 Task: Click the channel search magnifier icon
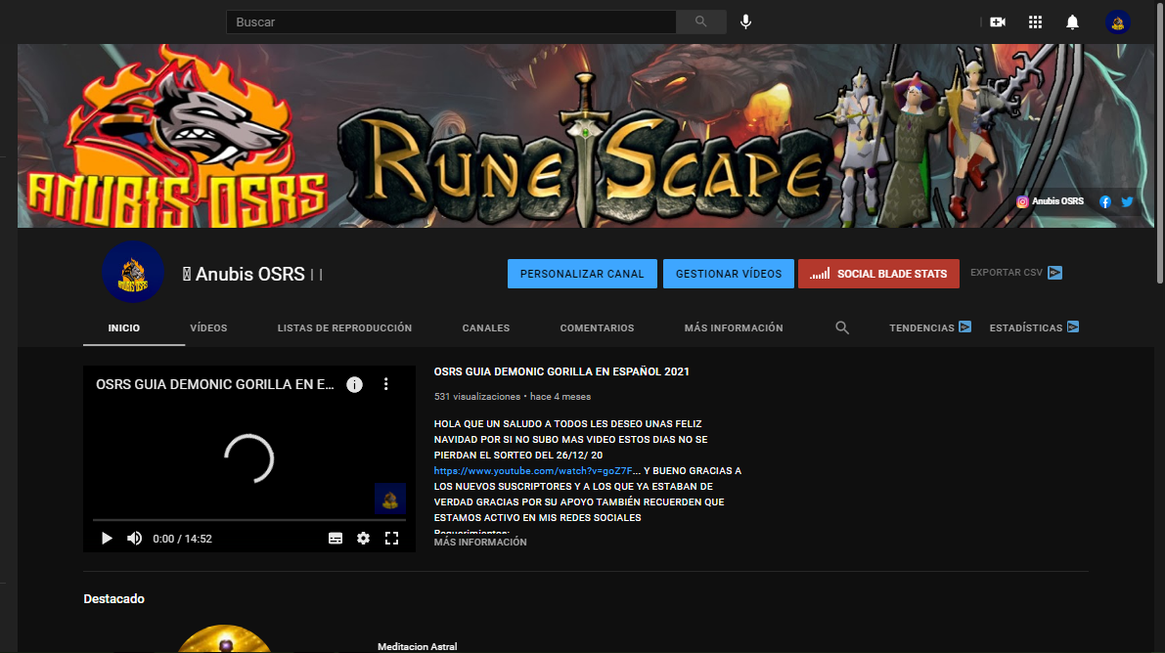point(842,327)
